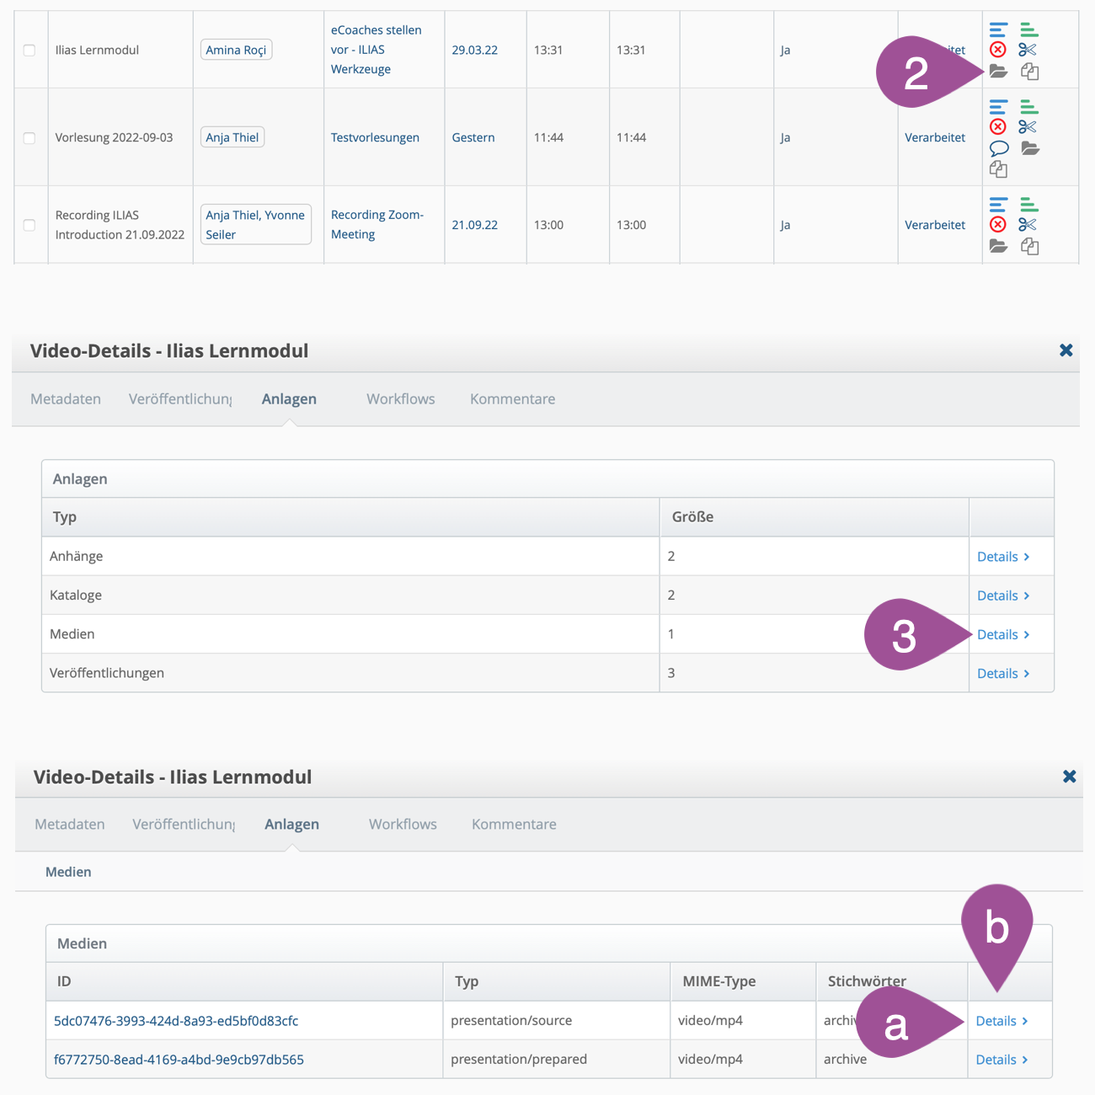This screenshot has height=1095, width=1095.
Task: Click the Amina Roçi presenter tag
Action: pos(236,50)
